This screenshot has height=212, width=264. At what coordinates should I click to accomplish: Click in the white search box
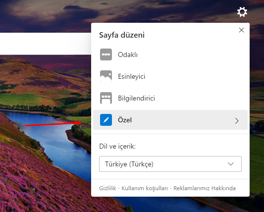[x=46, y=44]
